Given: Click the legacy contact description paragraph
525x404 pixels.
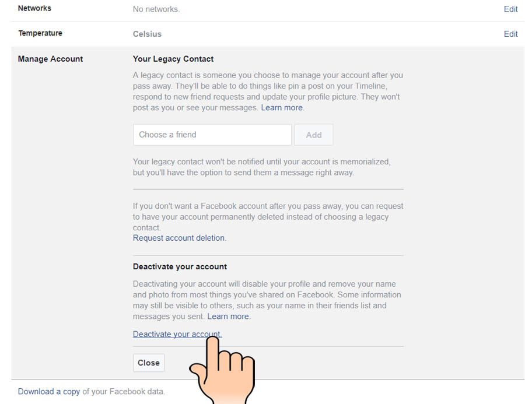Looking at the screenshot, I should [268, 92].
